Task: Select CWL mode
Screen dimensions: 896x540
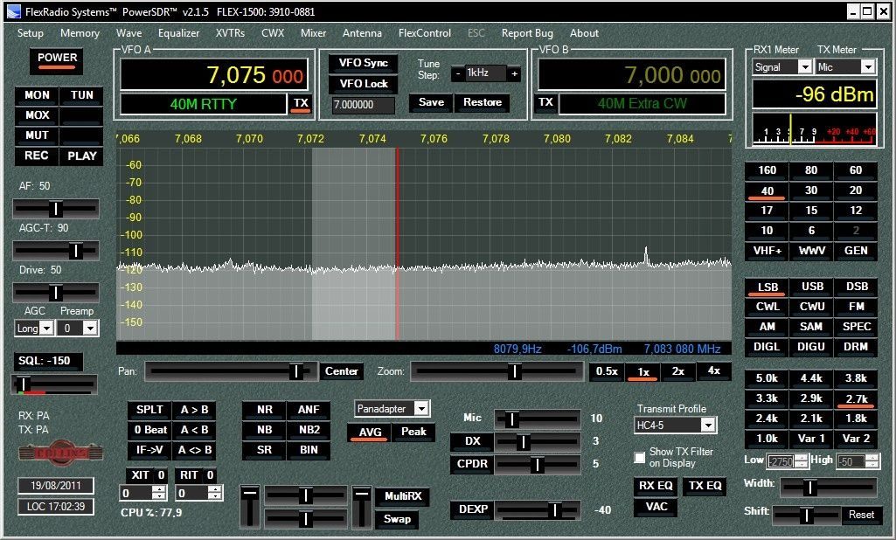Action: point(768,307)
